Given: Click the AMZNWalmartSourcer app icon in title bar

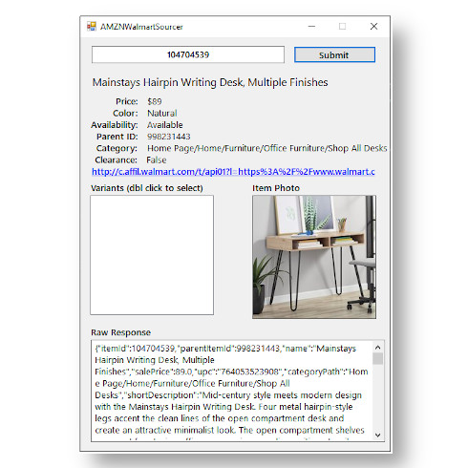Looking at the screenshot, I should (92, 27).
